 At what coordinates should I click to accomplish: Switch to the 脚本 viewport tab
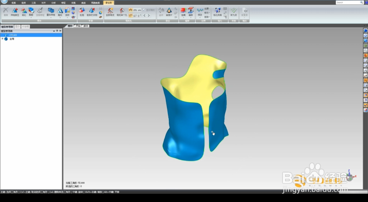point(86,26)
